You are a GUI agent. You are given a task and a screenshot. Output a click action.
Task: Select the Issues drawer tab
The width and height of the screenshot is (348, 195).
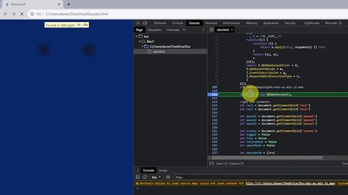tap(163, 171)
